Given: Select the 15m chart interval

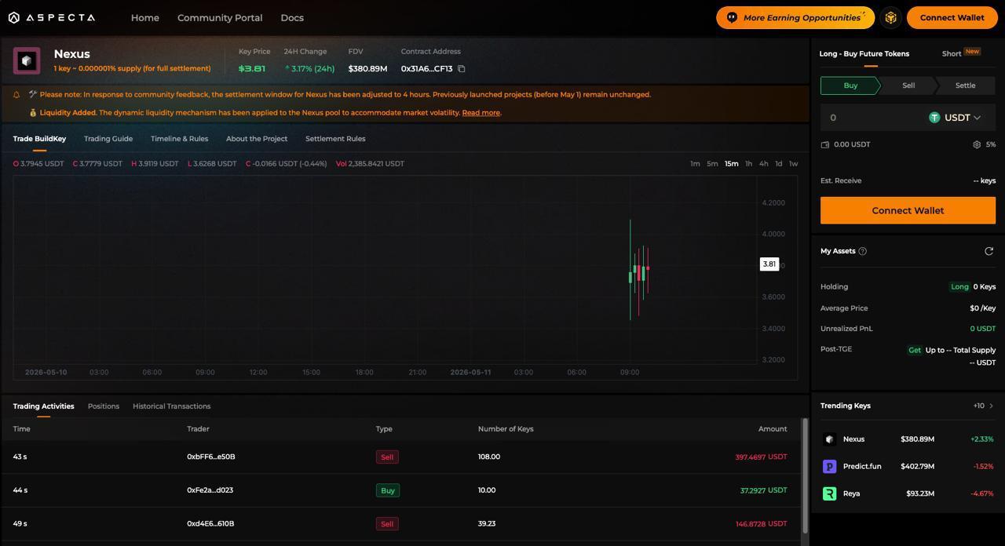Looking at the screenshot, I should (x=732, y=164).
